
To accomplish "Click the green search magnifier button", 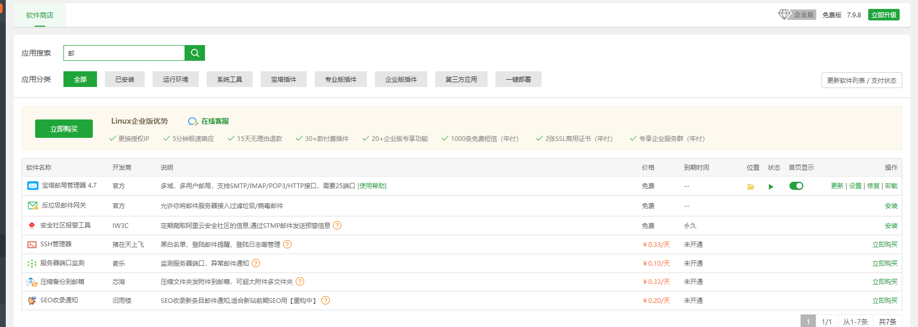I will (195, 53).
